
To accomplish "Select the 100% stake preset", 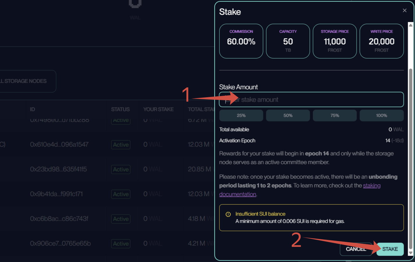I will coord(381,116).
